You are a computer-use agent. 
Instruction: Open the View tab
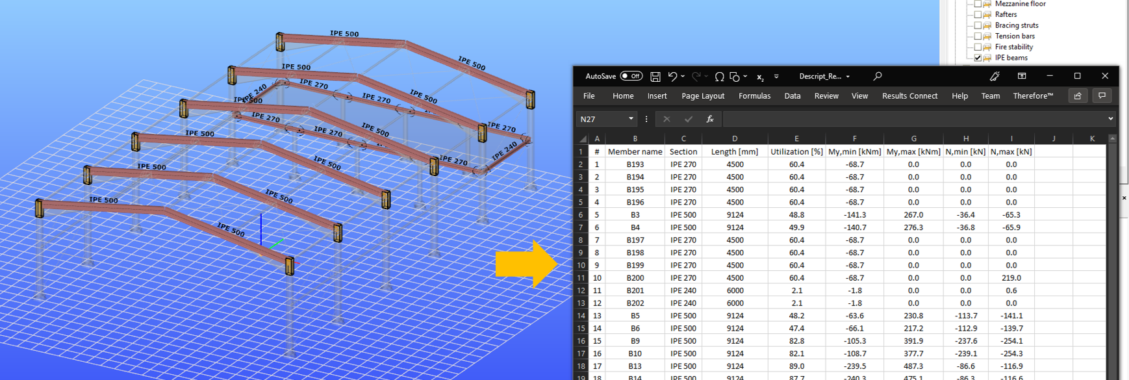click(859, 95)
